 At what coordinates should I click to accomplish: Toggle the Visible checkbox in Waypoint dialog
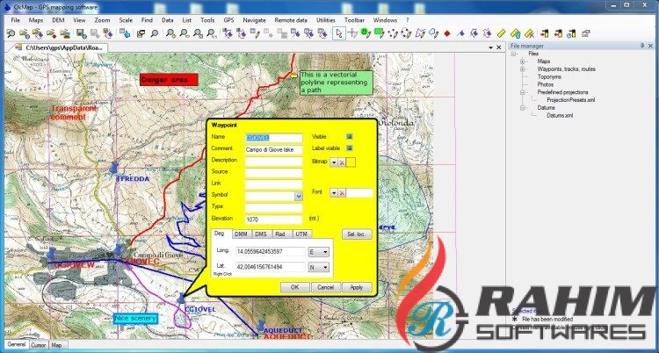[x=349, y=137]
